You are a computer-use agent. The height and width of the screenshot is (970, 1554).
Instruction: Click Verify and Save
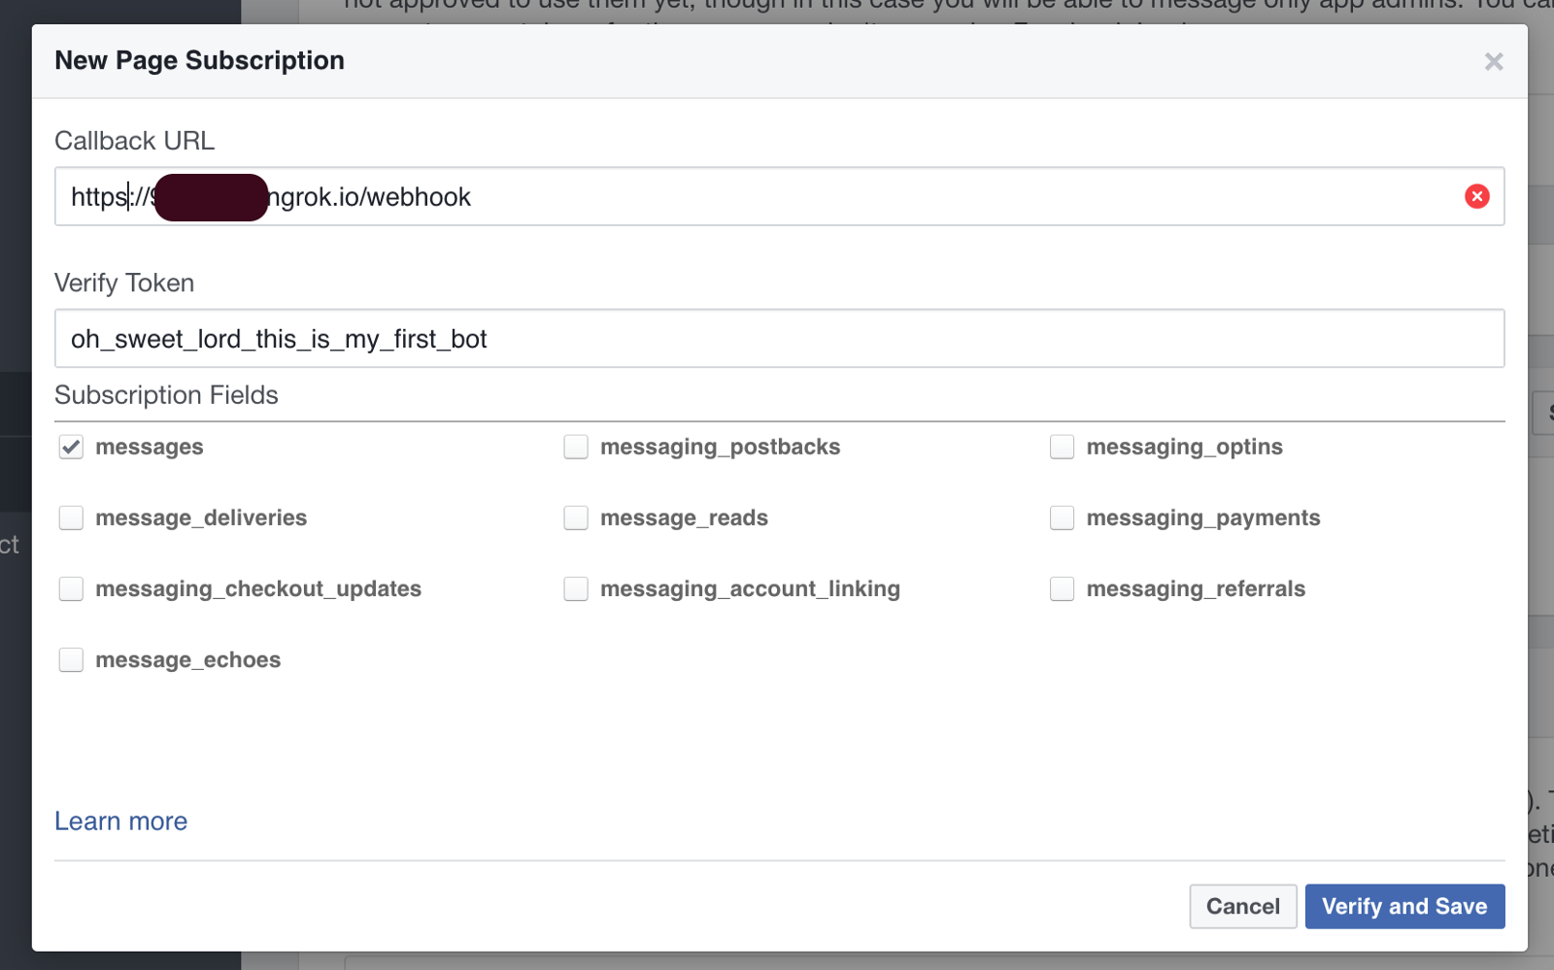click(1403, 906)
